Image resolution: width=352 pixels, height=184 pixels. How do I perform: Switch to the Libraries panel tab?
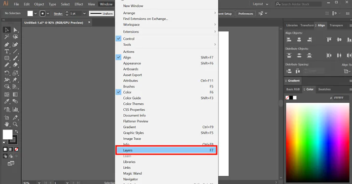pos(292,25)
